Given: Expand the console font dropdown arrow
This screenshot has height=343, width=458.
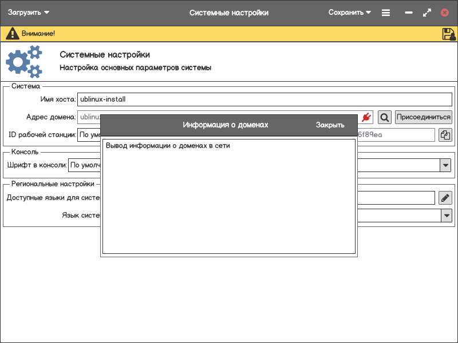Looking at the screenshot, I should tap(445, 165).
